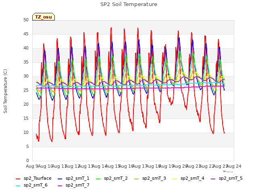The height and width of the screenshot is (193, 258).
Task: Toggle the sp2_smT_6 legend entry
Action: (31, 185)
